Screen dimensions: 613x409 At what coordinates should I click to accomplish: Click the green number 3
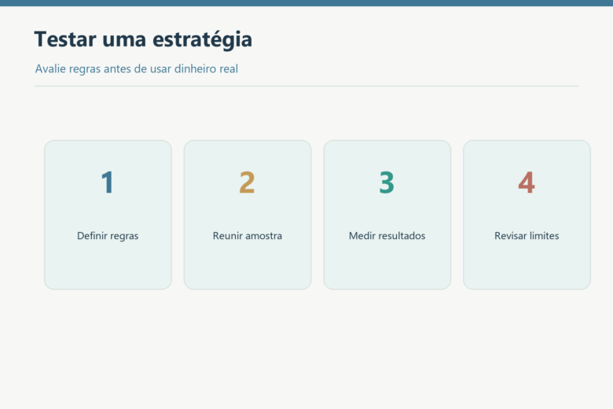click(387, 182)
